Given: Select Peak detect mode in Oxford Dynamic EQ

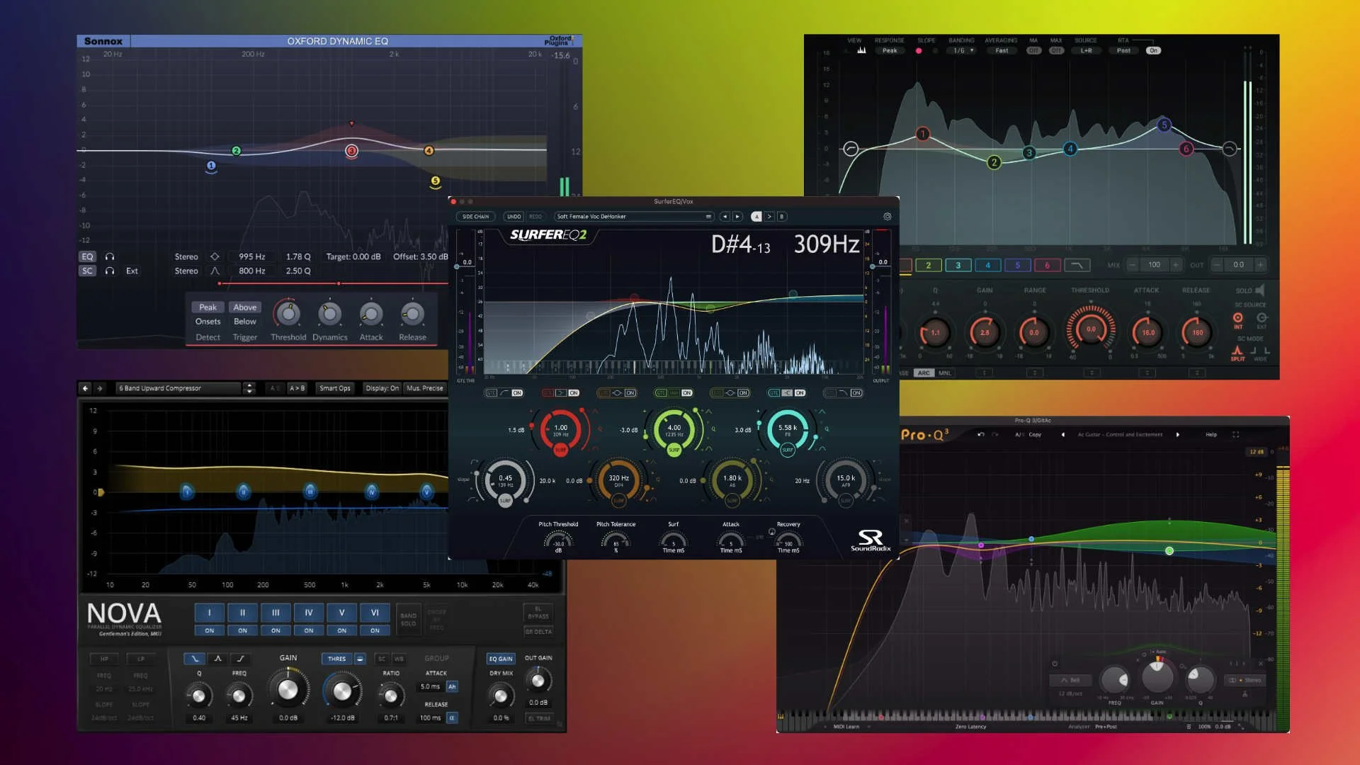Looking at the screenshot, I should click(x=208, y=307).
